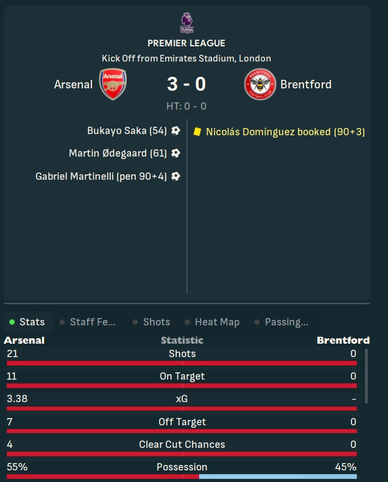This screenshot has width=388, height=482.
Task: Click the Premier League logo icon
Action: (x=186, y=23)
